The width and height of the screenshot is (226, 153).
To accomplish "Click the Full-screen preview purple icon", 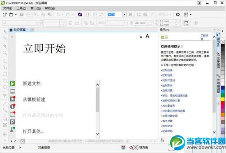I will pyautogui.click(x=80, y=14).
